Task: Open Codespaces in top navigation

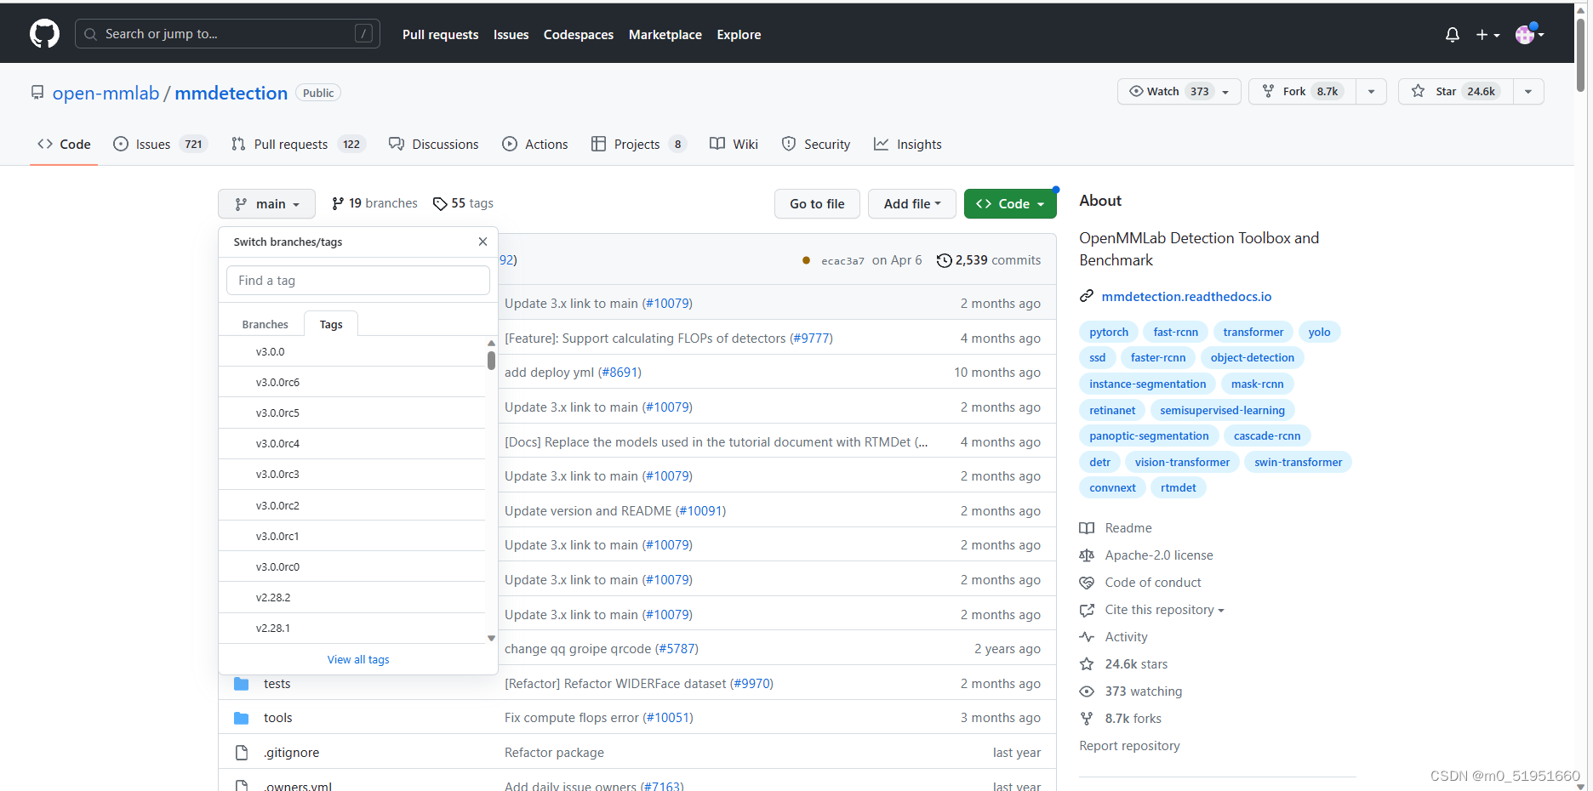Action: pyautogui.click(x=579, y=35)
